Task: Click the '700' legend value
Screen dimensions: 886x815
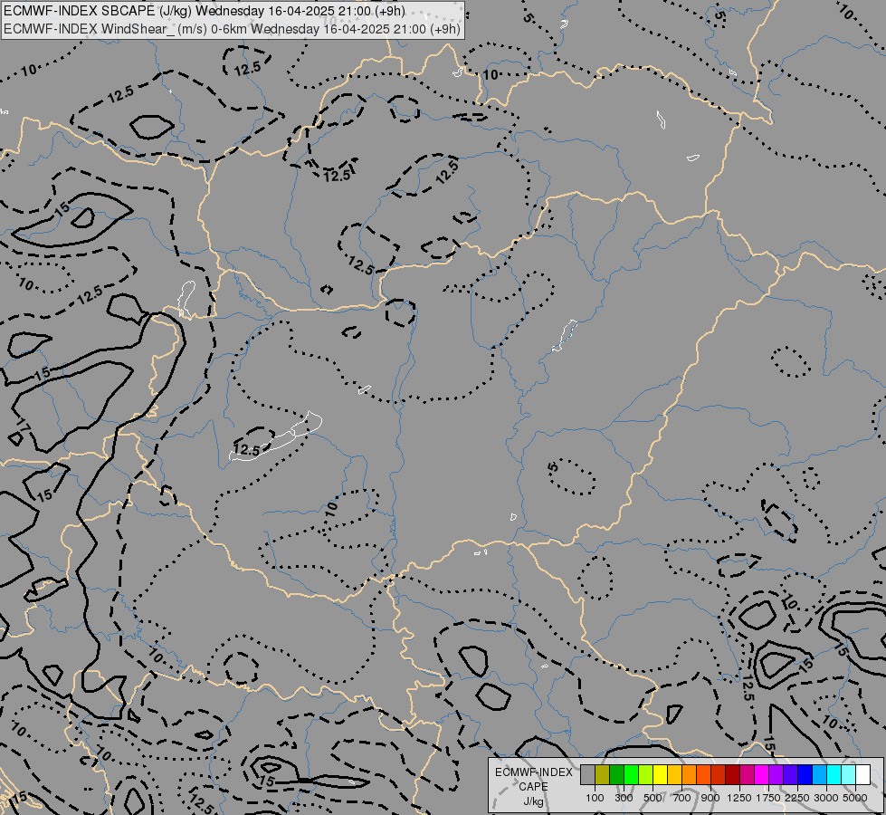Action: tap(682, 798)
